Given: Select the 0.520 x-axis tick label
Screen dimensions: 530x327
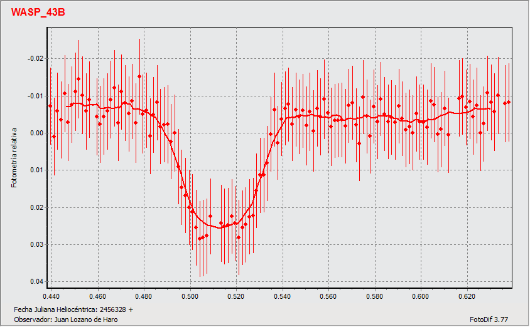Looking at the screenshot, I should [x=235, y=295].
